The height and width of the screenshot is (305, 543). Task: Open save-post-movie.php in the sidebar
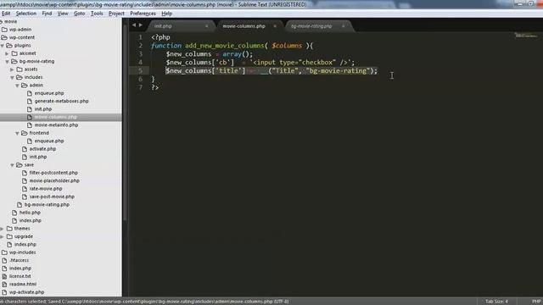tap(52, 197)
